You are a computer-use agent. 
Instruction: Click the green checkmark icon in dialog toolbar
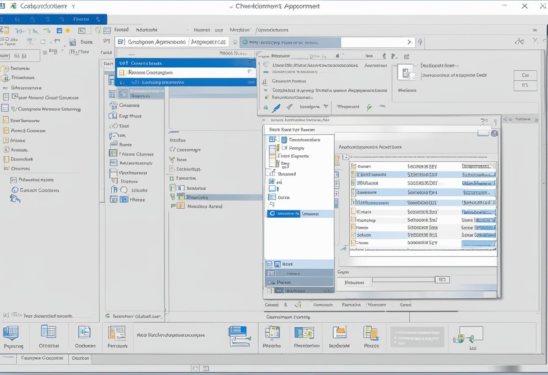point(370,107)
